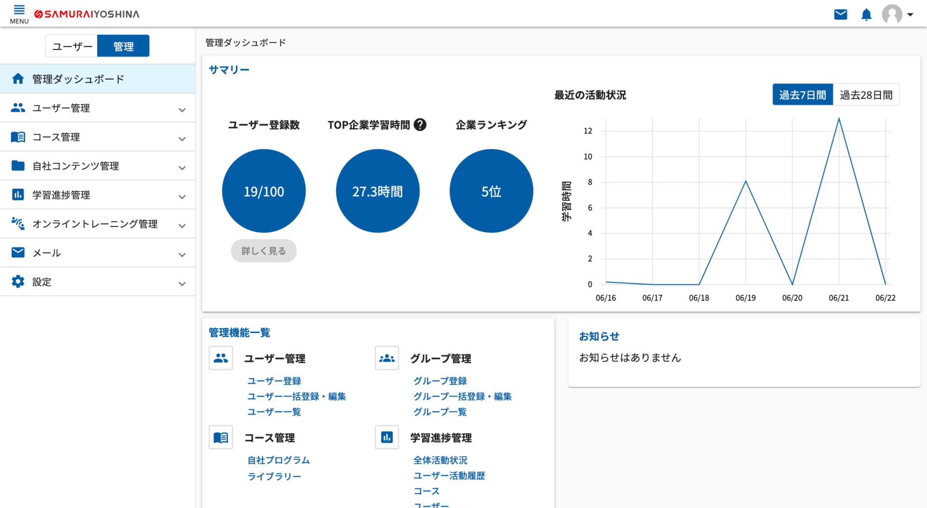927x508 pixels.
Task: Click the グループ管理 tile icon
Action: [387, 358]
